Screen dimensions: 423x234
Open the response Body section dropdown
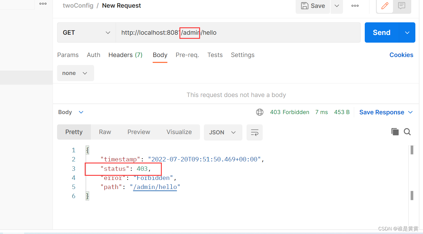coord(71,112)
